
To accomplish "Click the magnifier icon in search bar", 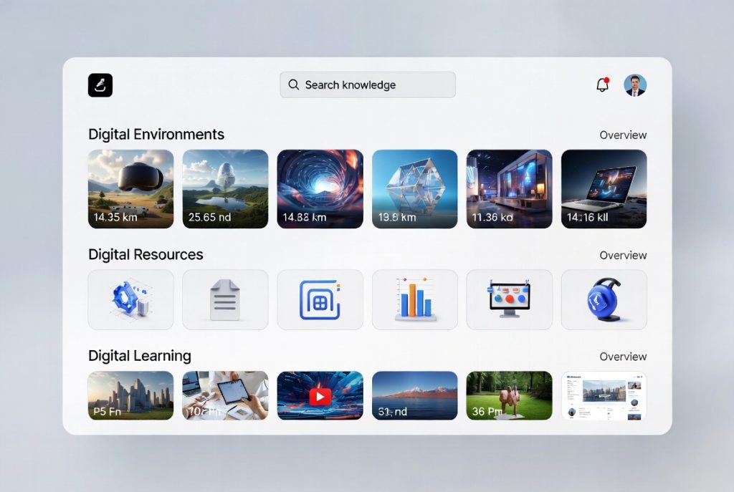I will point(293,85).
